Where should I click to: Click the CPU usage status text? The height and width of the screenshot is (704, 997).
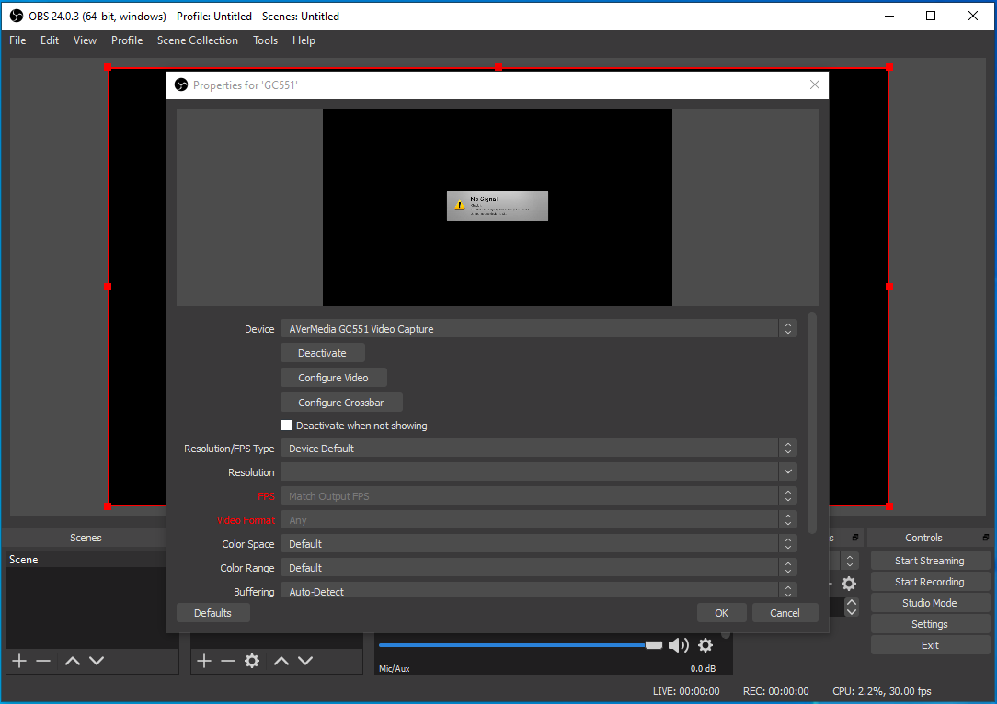pyautogui.click(x=882, y=690)
